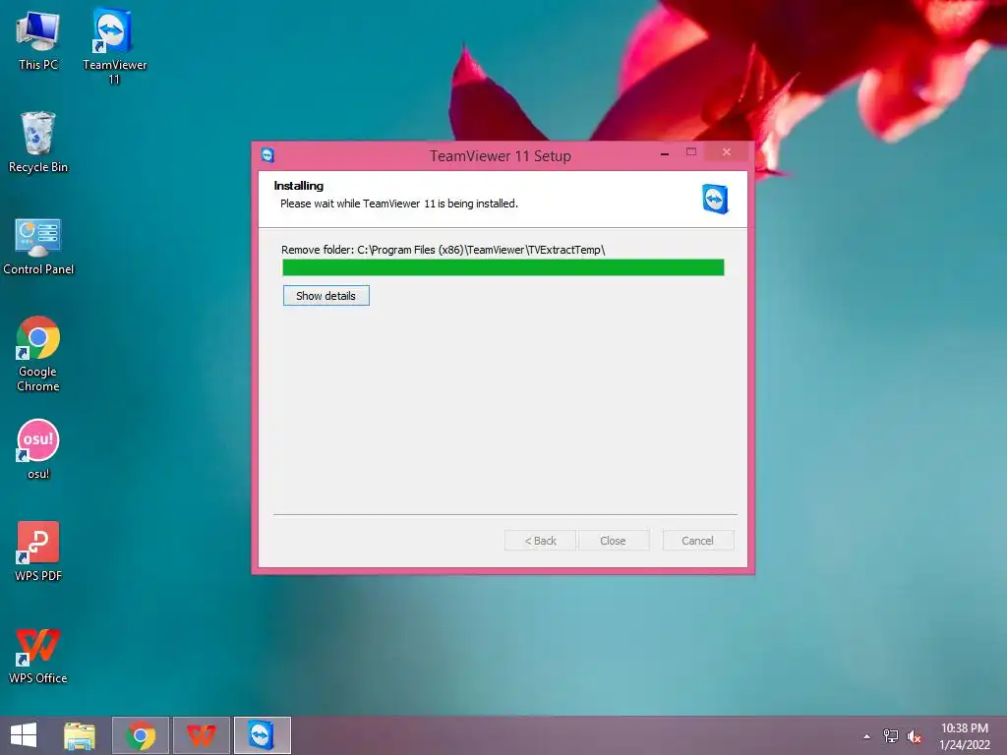Click the "Please wait while TeamViewer 11" message

[x=399, y=203]
